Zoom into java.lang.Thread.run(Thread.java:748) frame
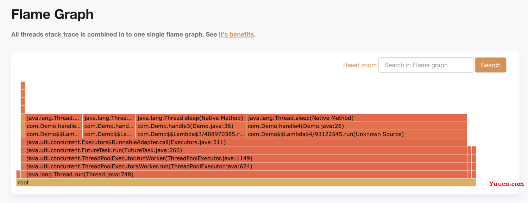This screenshot has width=528, height=203. 246,174
